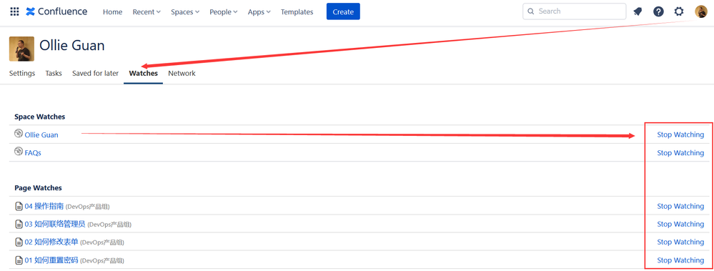Open the help question mark icon
Image resolution: width=714 pixels, height=271 pixels.
tap(658, 11)
